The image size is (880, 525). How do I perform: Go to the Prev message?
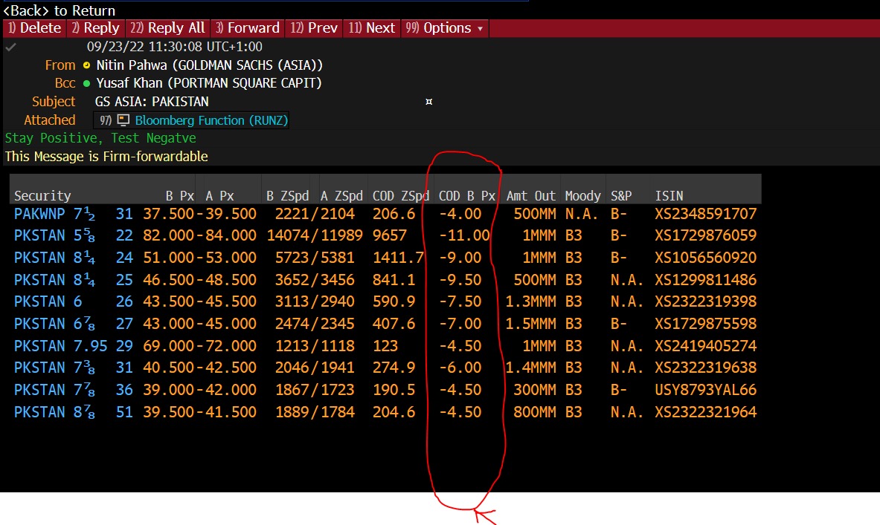tap(314, 28)
